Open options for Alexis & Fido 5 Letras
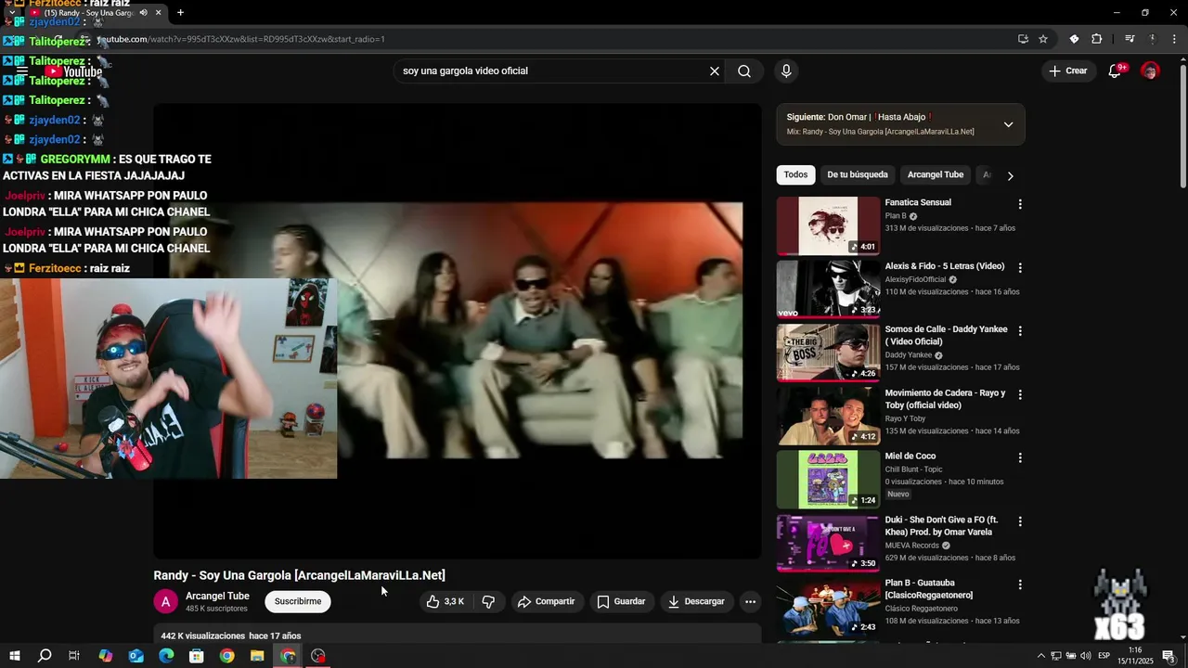Image resolution: width=1188 pixels, height=668 pixels. coord(1020,267)
